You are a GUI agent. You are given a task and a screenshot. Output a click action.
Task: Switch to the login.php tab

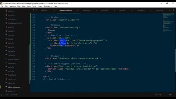[x=122, y=10]
